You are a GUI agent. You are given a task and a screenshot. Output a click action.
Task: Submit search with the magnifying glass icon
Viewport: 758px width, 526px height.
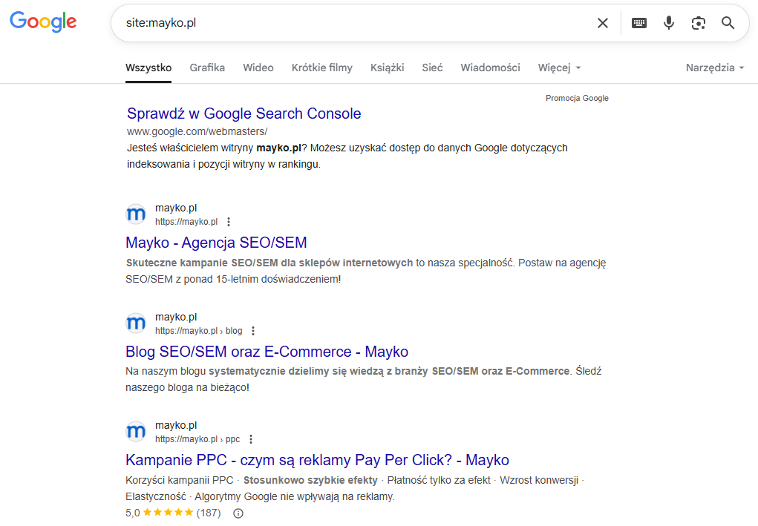click(728, 23)
